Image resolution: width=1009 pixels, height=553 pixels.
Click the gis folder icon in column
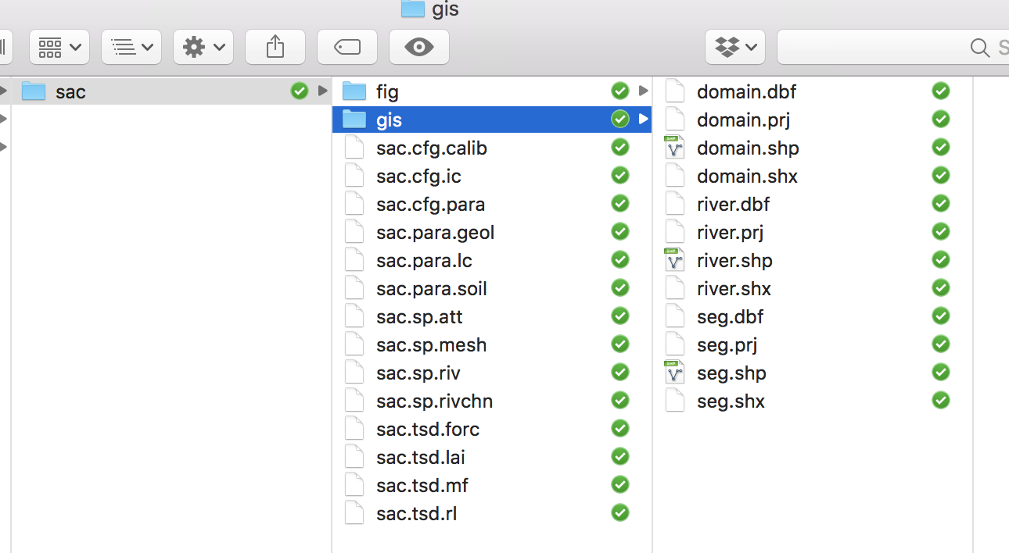(354, 120)
